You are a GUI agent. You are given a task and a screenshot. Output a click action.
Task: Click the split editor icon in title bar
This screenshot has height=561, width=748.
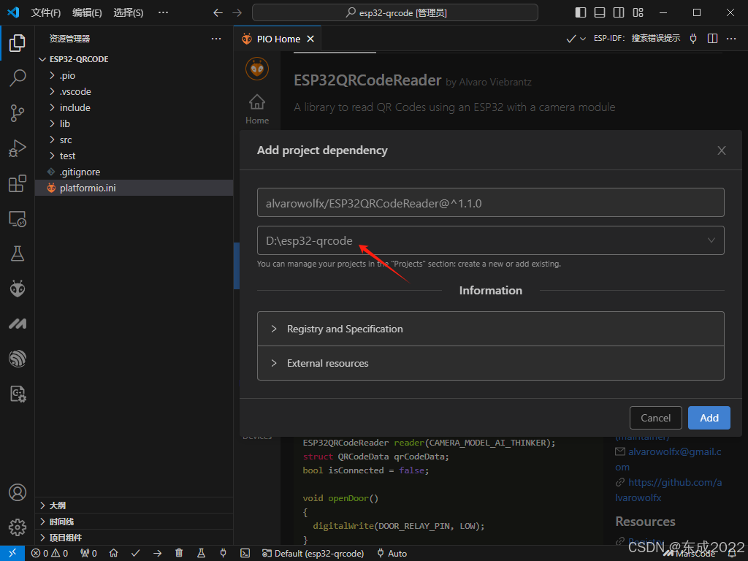(712, 39)
